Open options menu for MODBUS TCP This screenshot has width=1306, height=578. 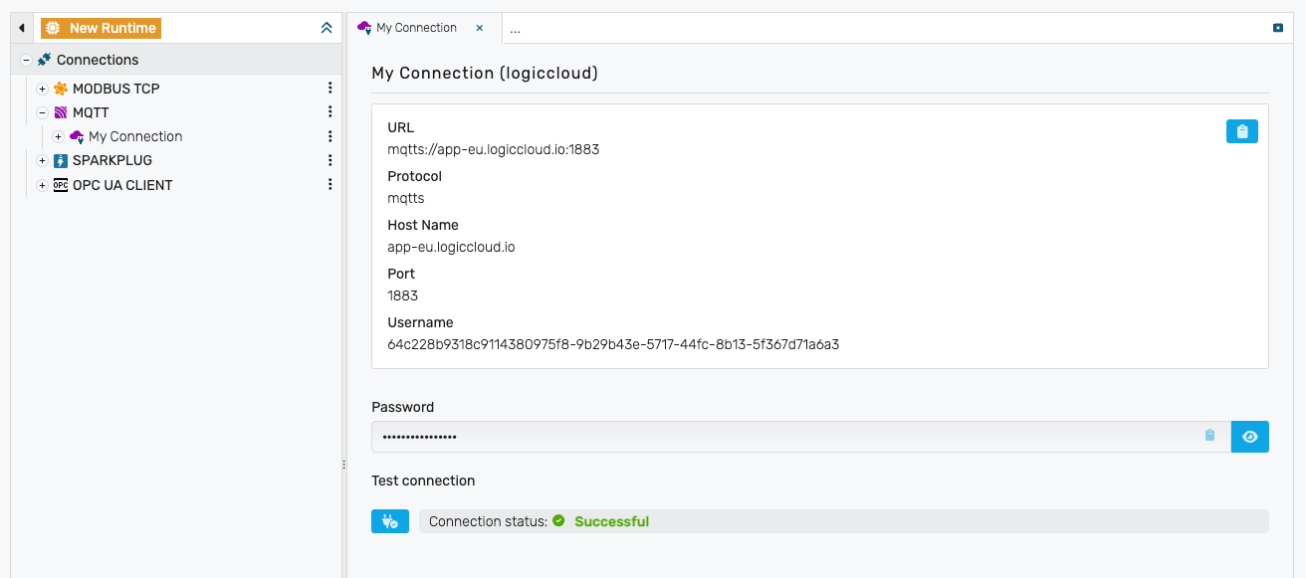(330, 89)
